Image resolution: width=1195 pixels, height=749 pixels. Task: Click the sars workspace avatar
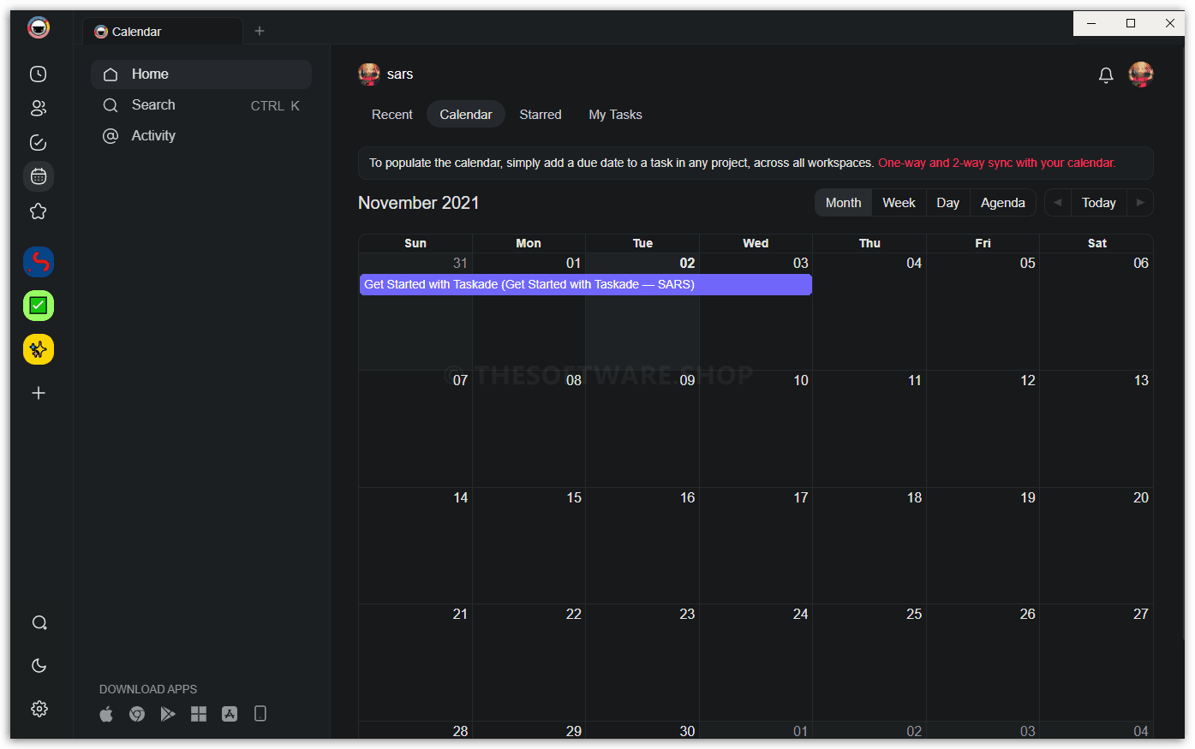click(369, 74)
